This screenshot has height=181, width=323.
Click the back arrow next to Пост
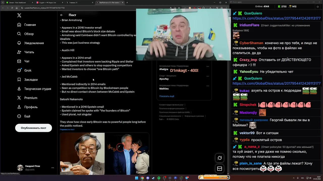62,15
